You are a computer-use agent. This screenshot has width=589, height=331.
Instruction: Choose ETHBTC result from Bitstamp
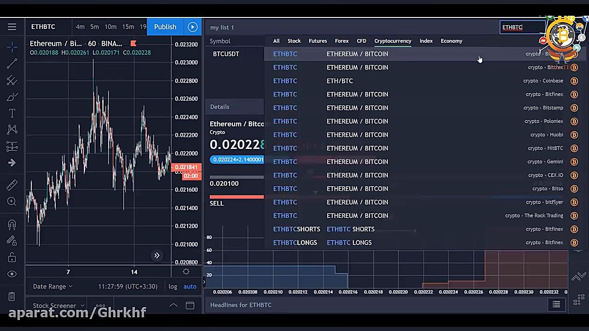(424, 108)
